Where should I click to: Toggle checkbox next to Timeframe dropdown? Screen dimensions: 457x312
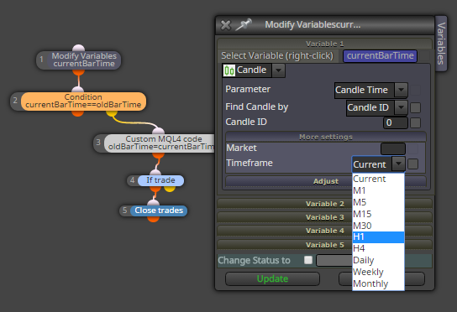pyautogui.click(x=412, y=164)
